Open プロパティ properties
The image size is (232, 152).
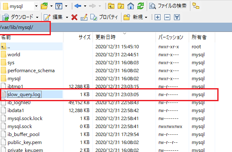pos(104,17)
